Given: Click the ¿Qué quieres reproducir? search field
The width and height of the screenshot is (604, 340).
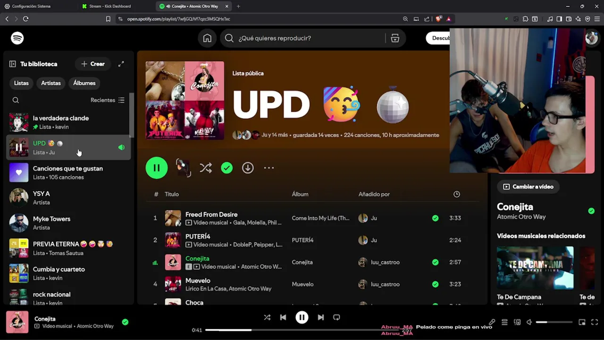Looking at the screenshot, I should pos(302,38).
